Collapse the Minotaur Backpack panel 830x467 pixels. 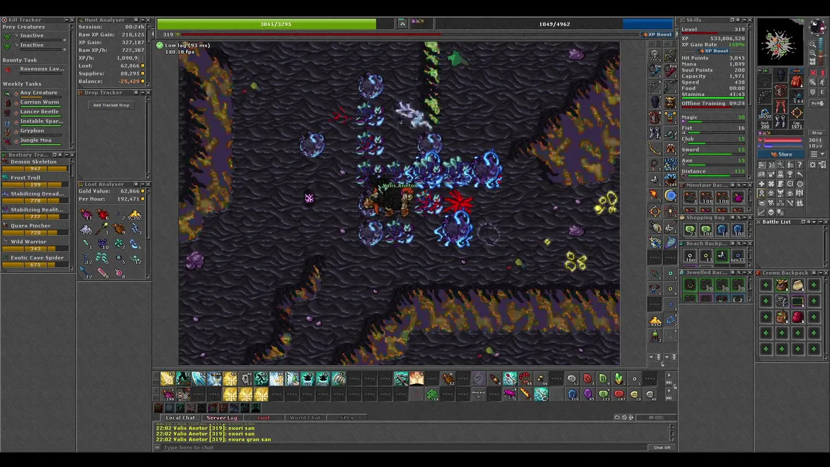(x=744, y=185)
